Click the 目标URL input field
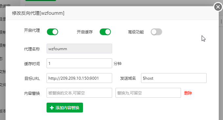This screenshot has height=120, width=223. (x=79, y=78)
